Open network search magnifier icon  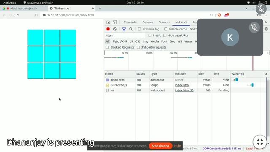coord(131,29)
